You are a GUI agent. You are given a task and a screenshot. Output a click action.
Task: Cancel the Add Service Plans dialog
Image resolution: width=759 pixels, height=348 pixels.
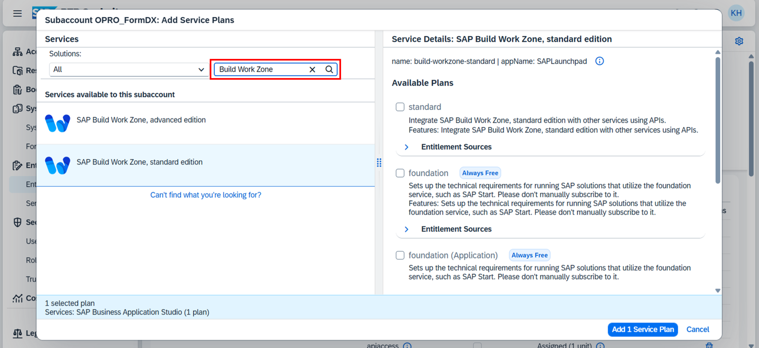[697, 329]
